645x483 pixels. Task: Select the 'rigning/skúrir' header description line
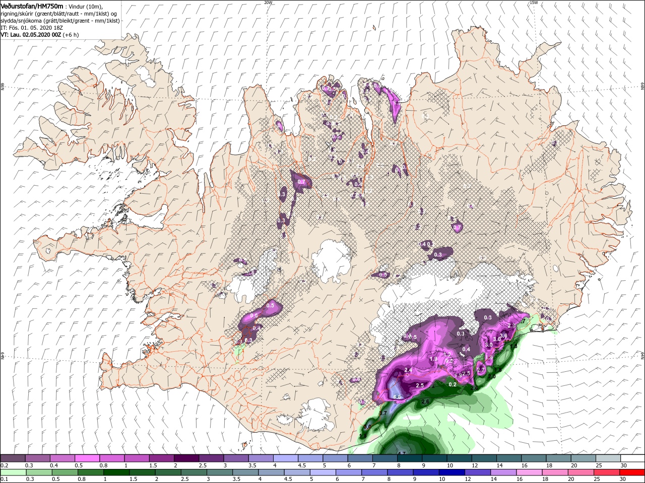pos(58,13)
